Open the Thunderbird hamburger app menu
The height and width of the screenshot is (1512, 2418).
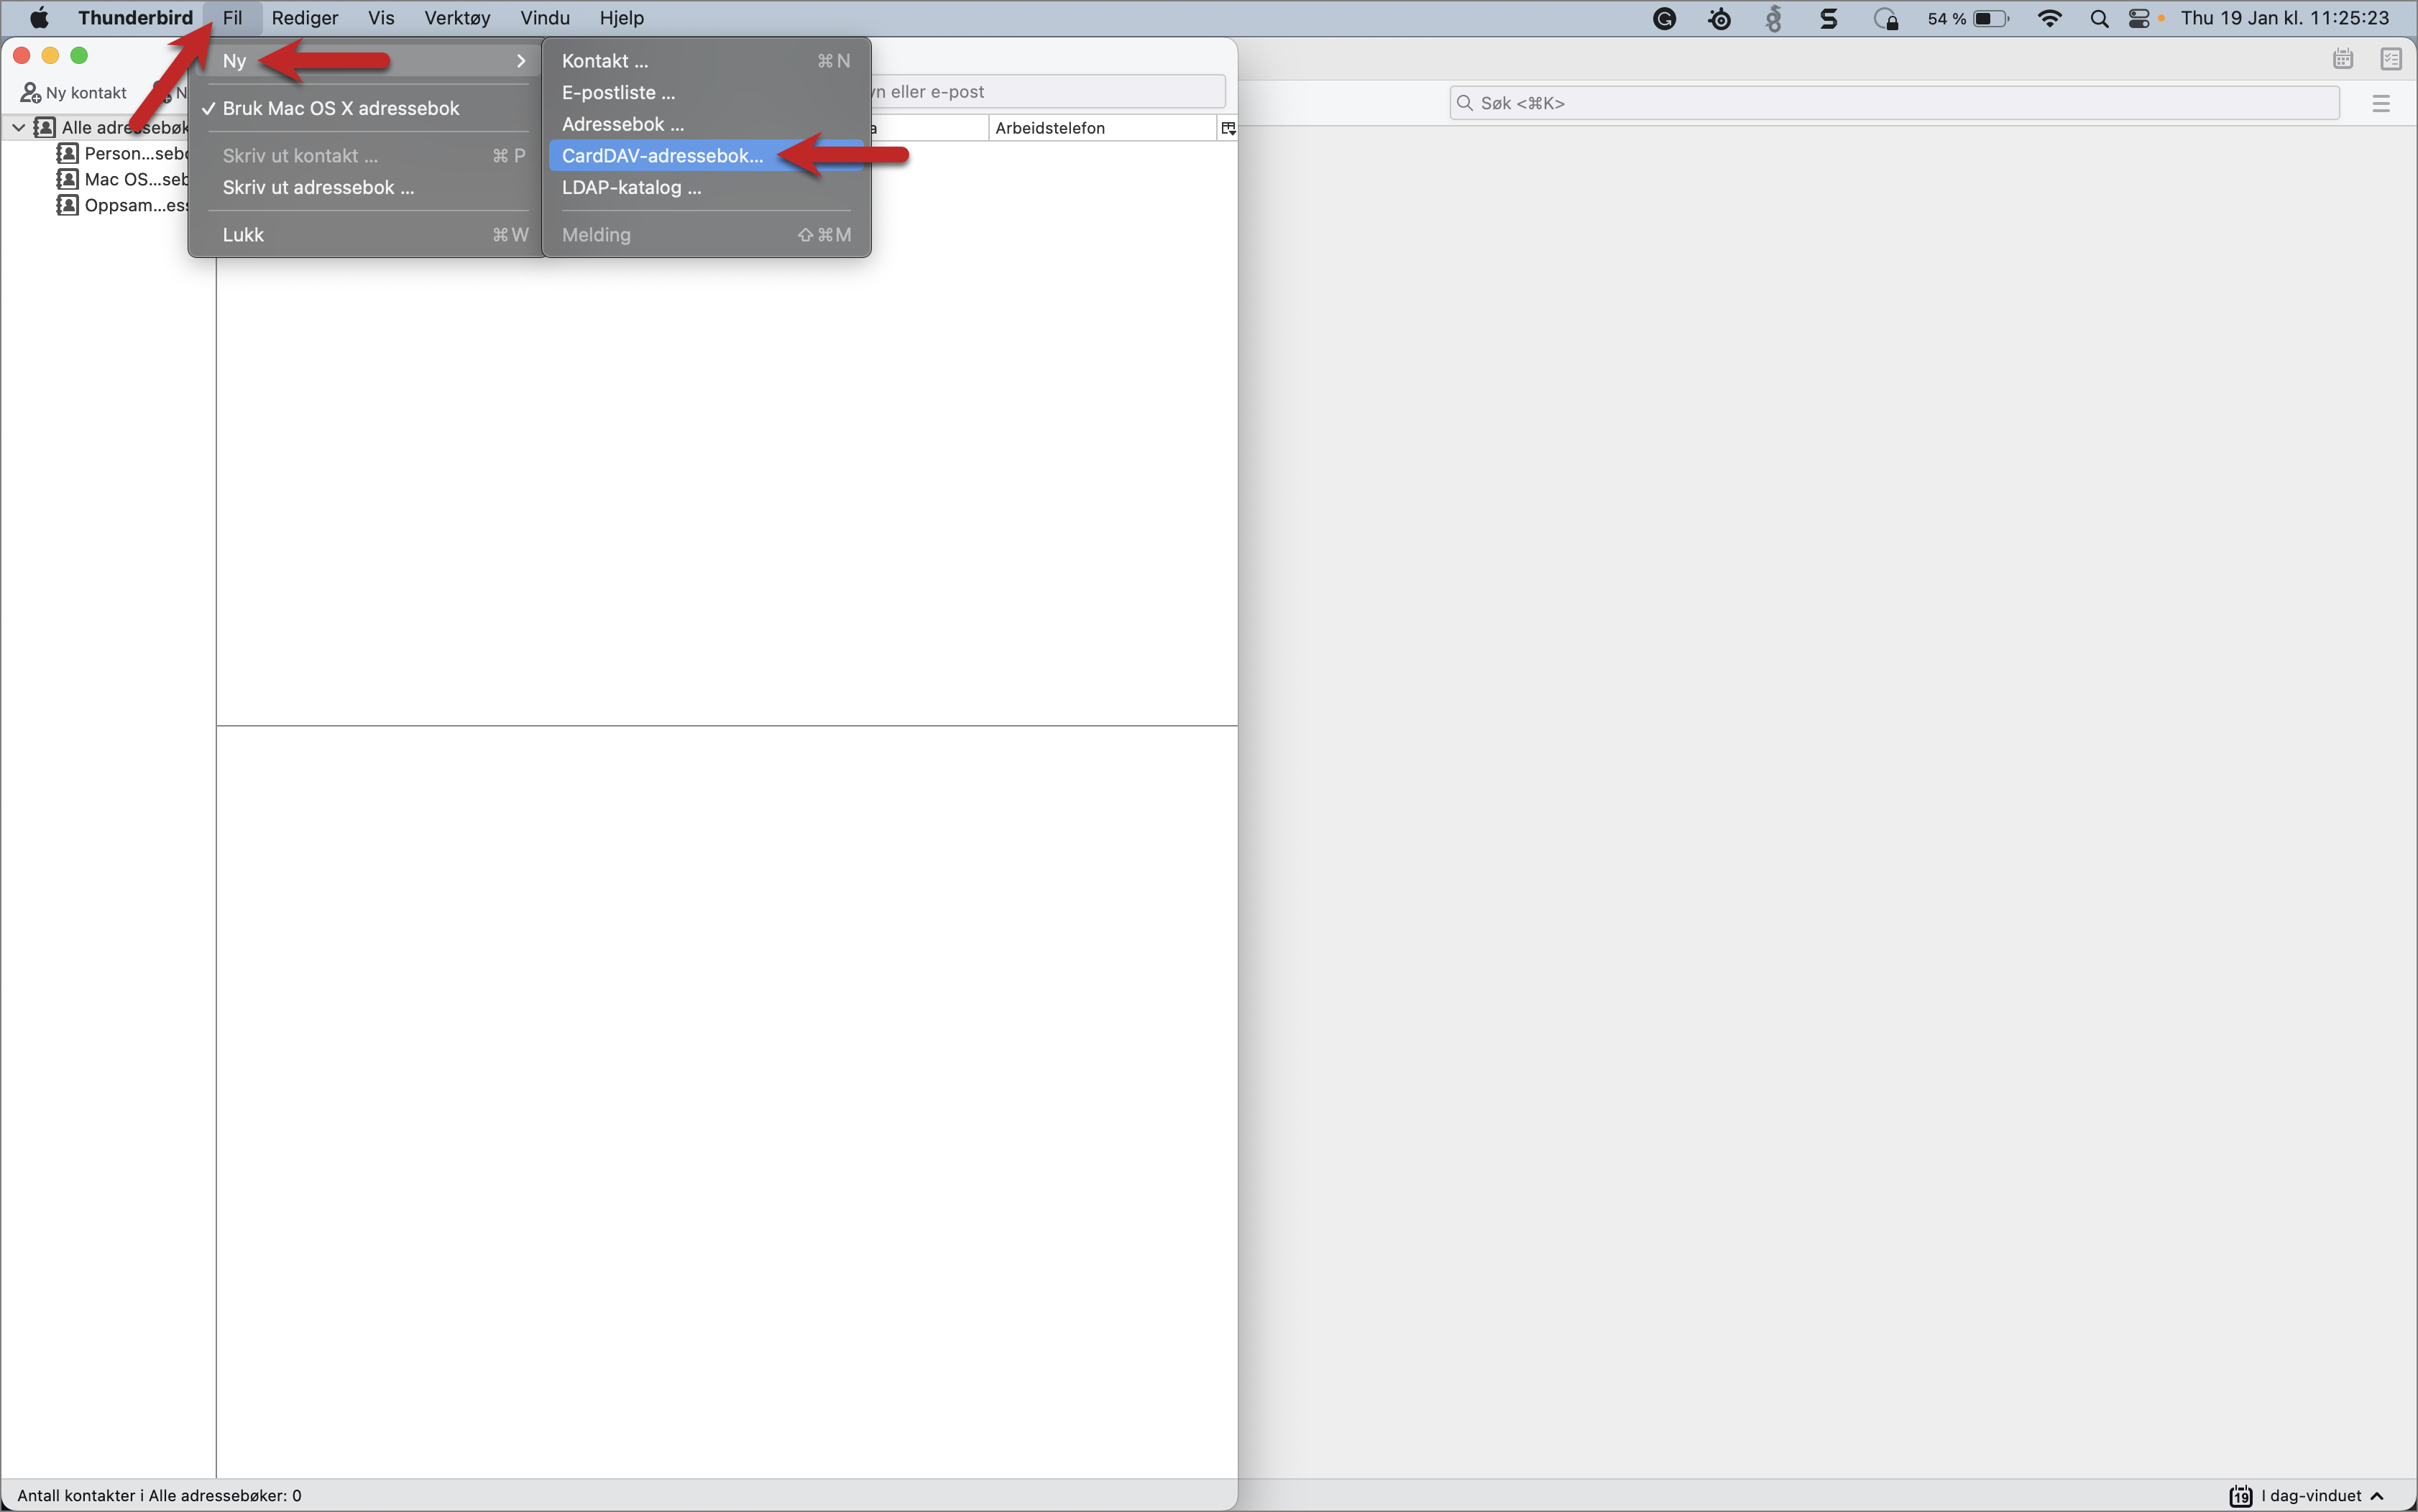(2381, 103)
